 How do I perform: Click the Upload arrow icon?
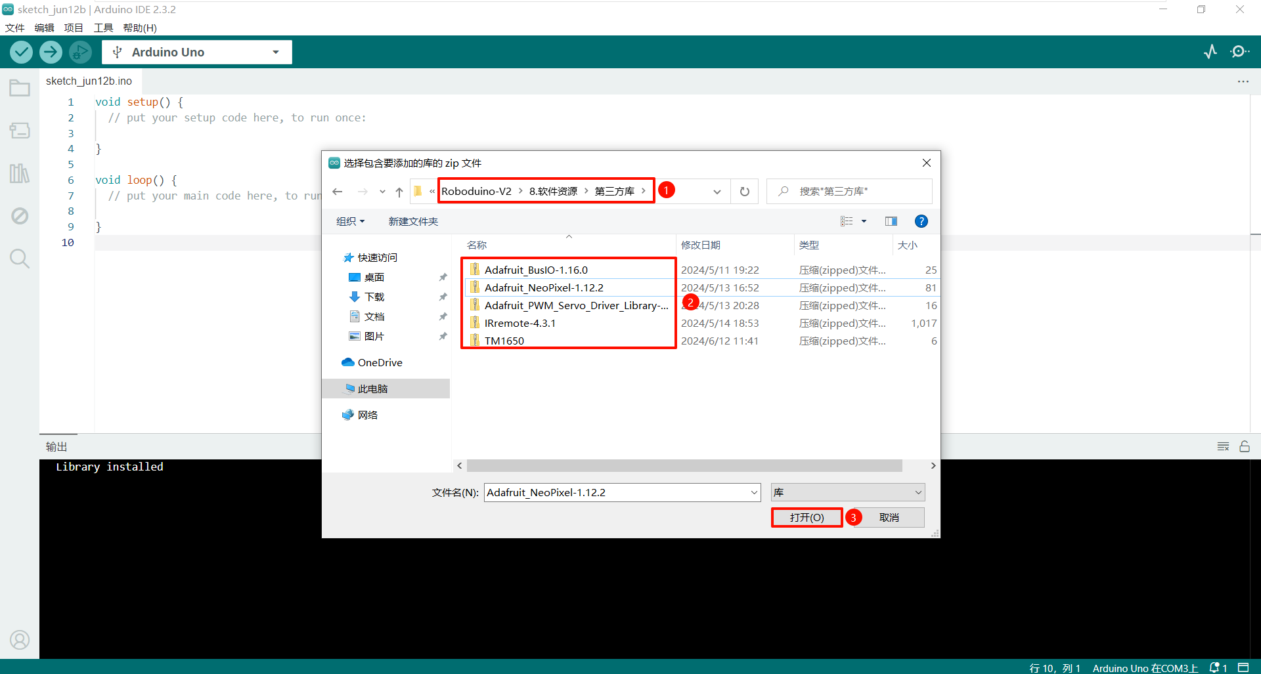click(51, 52)
